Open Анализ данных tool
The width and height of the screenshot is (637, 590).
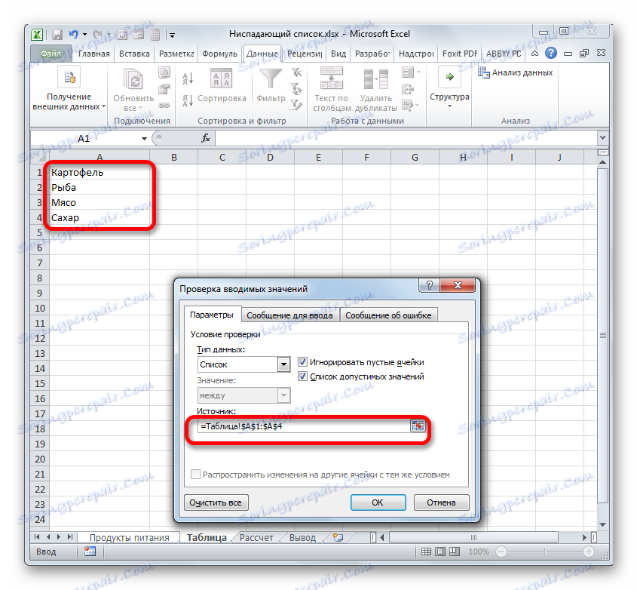[x=516, y=72]
